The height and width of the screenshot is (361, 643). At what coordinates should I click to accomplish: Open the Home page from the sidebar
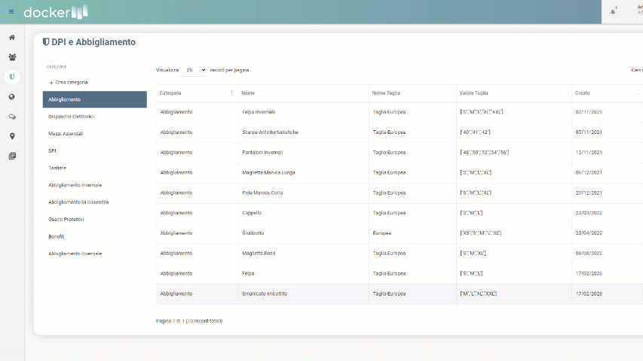(12, 38)
